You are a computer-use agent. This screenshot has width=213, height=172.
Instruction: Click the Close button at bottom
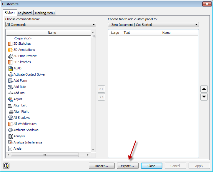(152, 166)
